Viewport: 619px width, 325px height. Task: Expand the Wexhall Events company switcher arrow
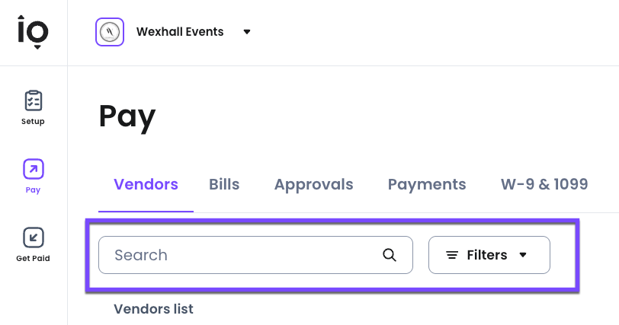click(x=246, y=32)
